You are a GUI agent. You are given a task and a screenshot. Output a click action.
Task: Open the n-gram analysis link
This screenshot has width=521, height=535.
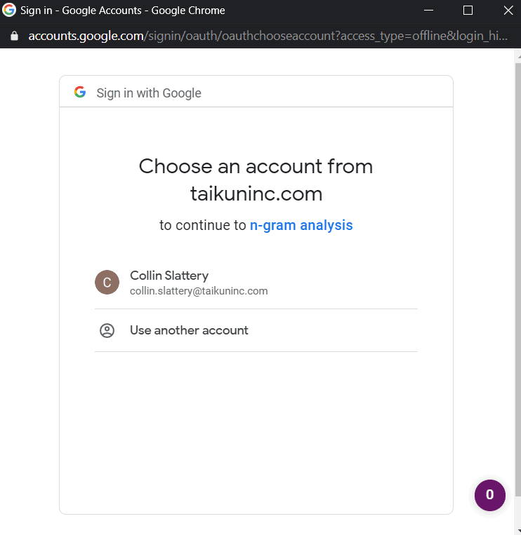(x=301, y=225)
